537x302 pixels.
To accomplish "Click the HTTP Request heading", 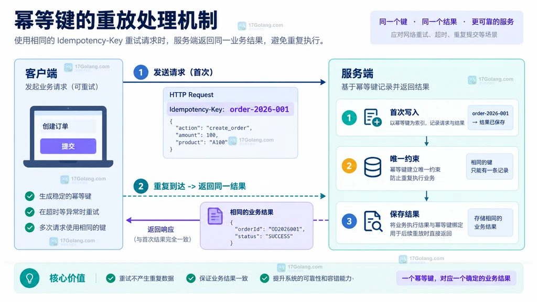I will 191,95.
